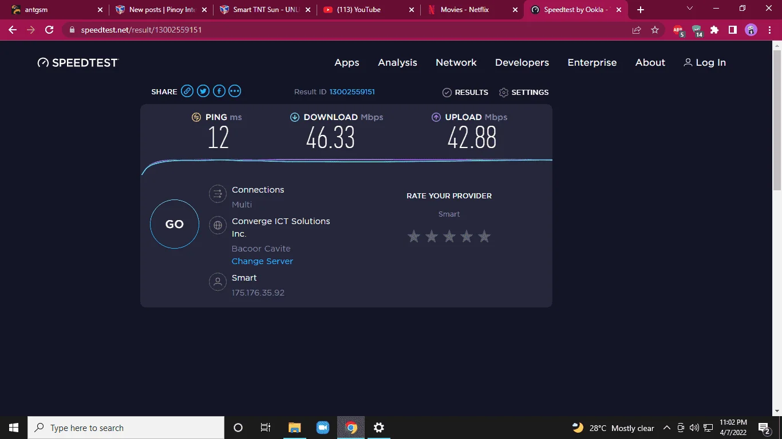782x439 pixels.
Task: Click the Change Server link
Action: [262, 261]
